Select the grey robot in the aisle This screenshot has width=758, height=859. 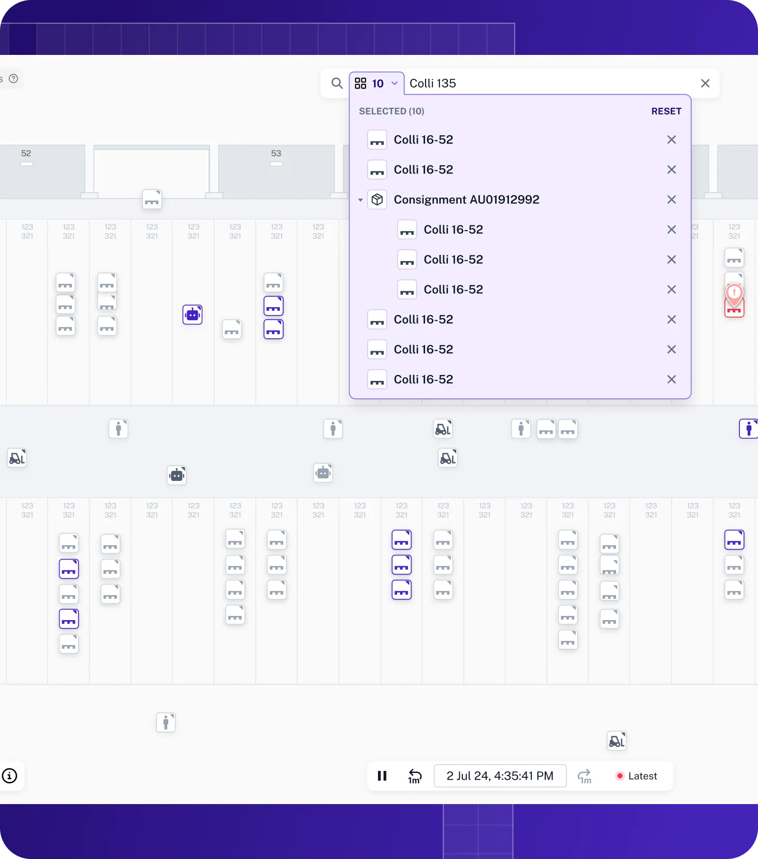point(323,473)
